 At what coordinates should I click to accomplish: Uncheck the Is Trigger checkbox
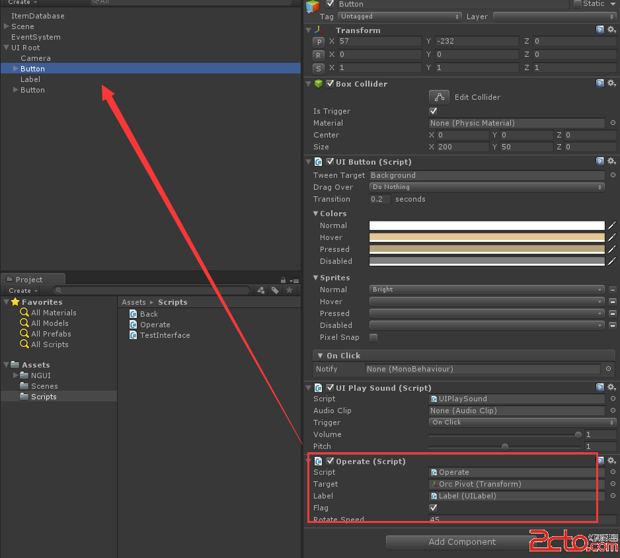434,111
